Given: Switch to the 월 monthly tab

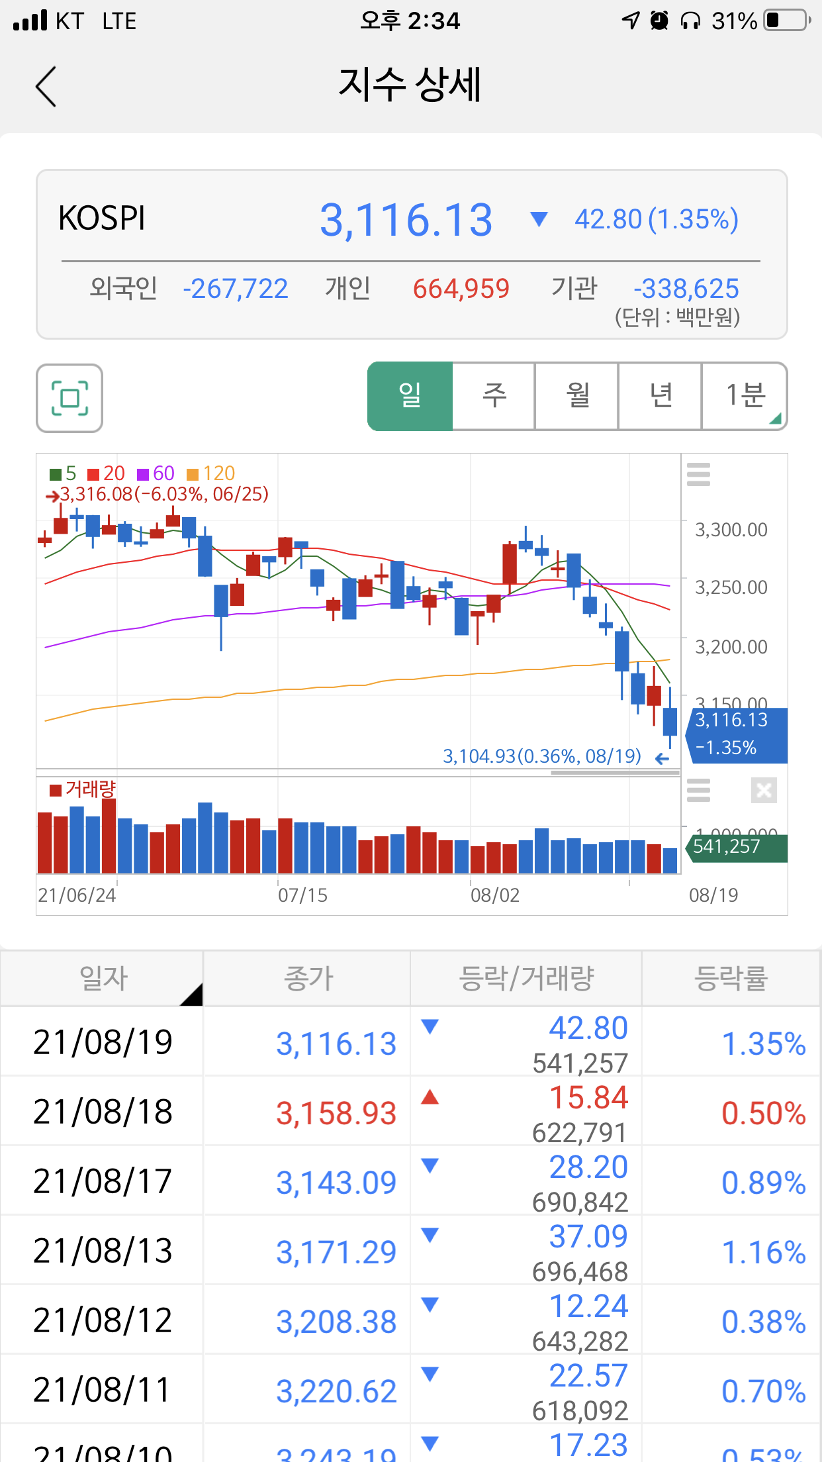Looking at the screenshot, I should click(577, 396).
